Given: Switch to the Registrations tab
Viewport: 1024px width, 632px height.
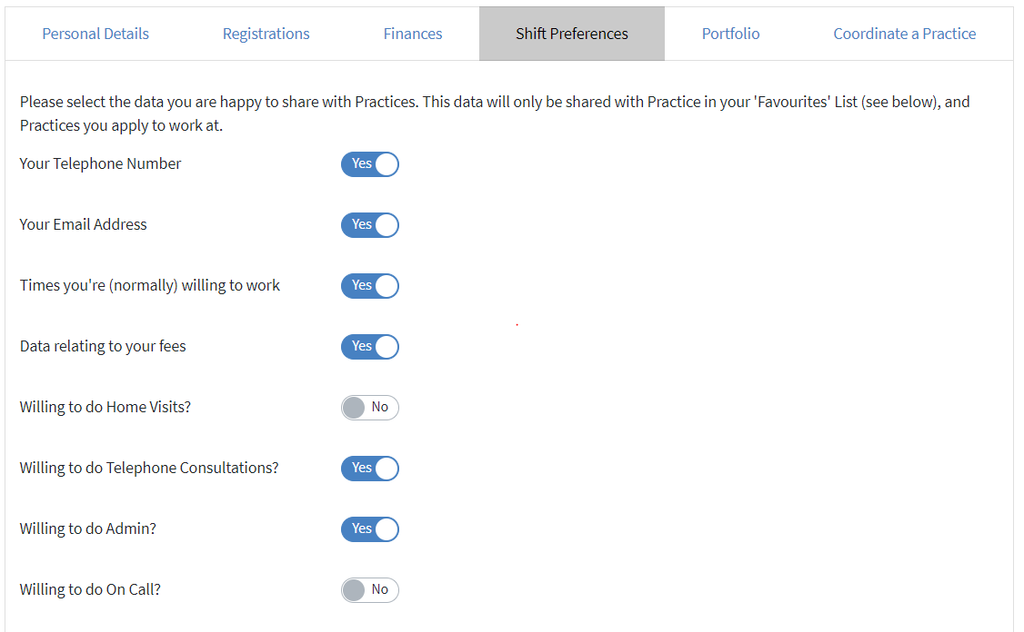Looking at the screenshot, I should [266, 34].
